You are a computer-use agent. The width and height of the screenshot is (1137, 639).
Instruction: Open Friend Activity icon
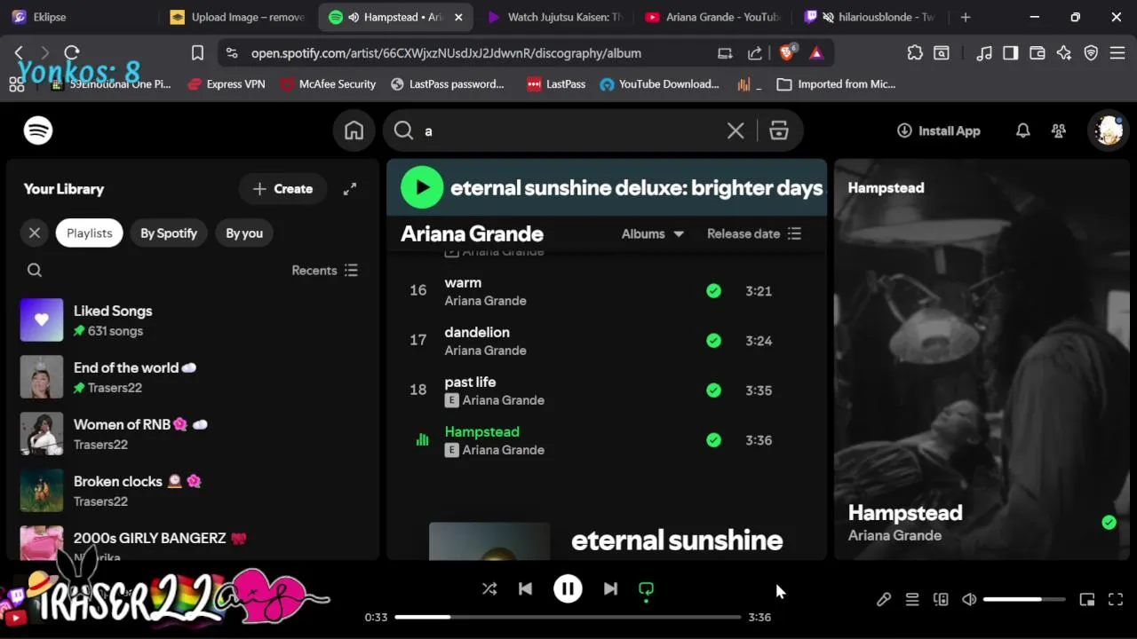tap(1059, 130)
